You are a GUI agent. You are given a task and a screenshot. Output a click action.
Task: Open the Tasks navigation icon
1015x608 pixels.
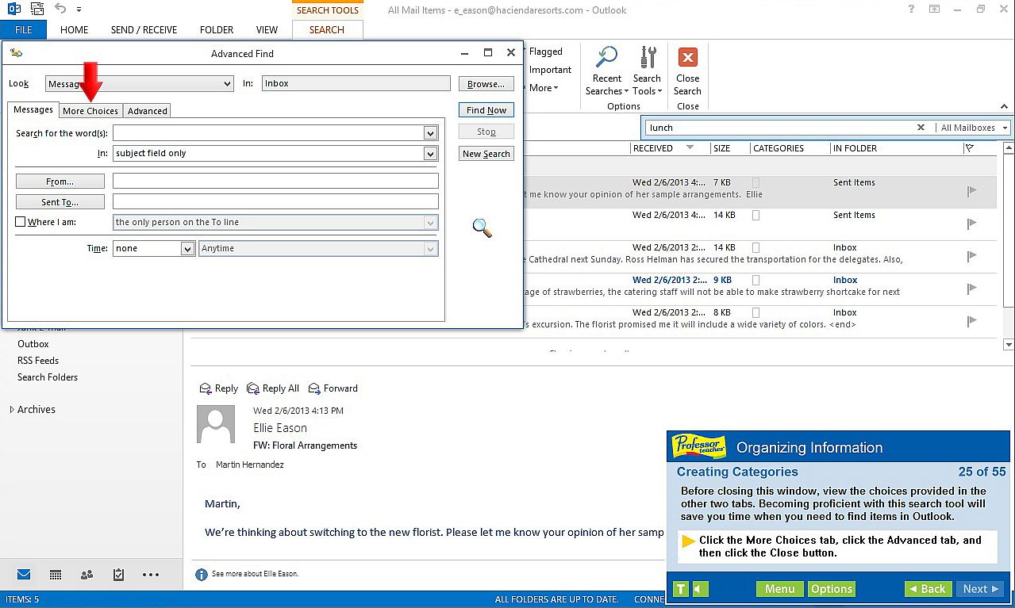click(118, 575)
